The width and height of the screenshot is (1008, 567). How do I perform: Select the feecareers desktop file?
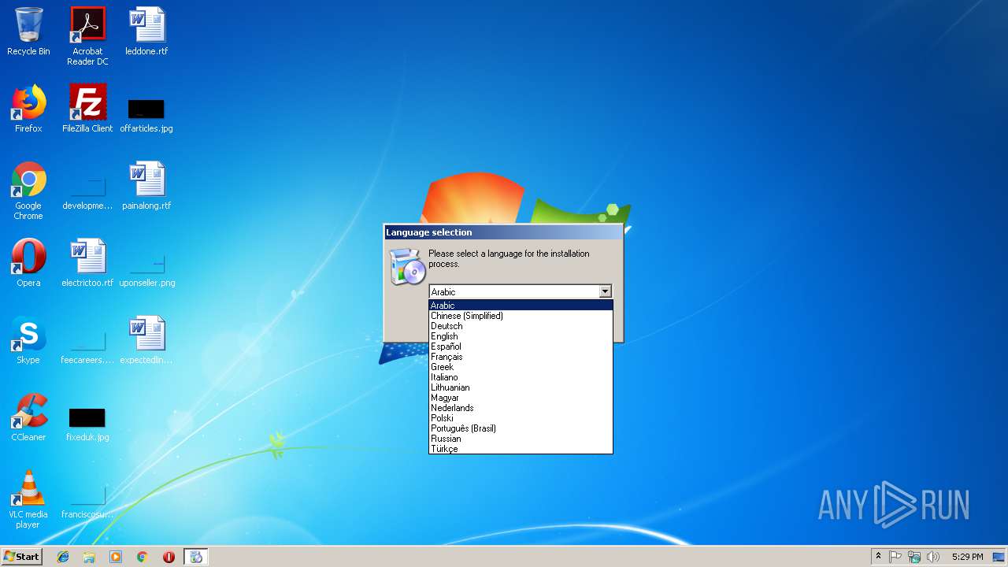pyautogui.click(x=87, y=346)
